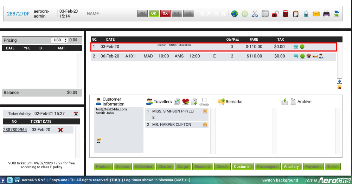Open the red calculator icon
This screenshot has width=352, height=184.
(286, 14)
